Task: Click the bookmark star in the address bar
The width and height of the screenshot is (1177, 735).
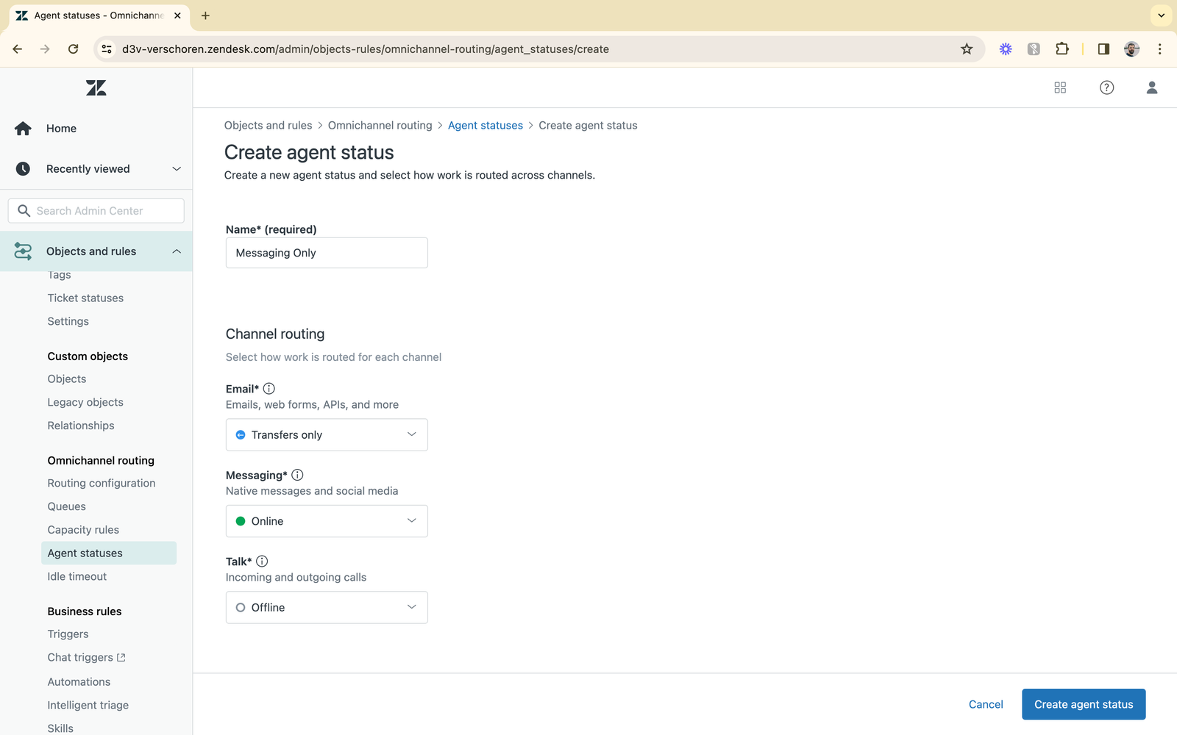Action: 967,49
